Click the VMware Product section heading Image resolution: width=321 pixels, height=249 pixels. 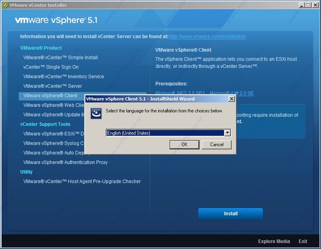[x=41, y=48]
